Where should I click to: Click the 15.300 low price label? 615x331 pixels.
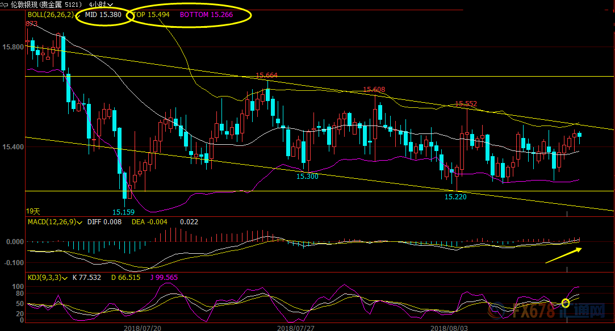click(x=307, y=177)
